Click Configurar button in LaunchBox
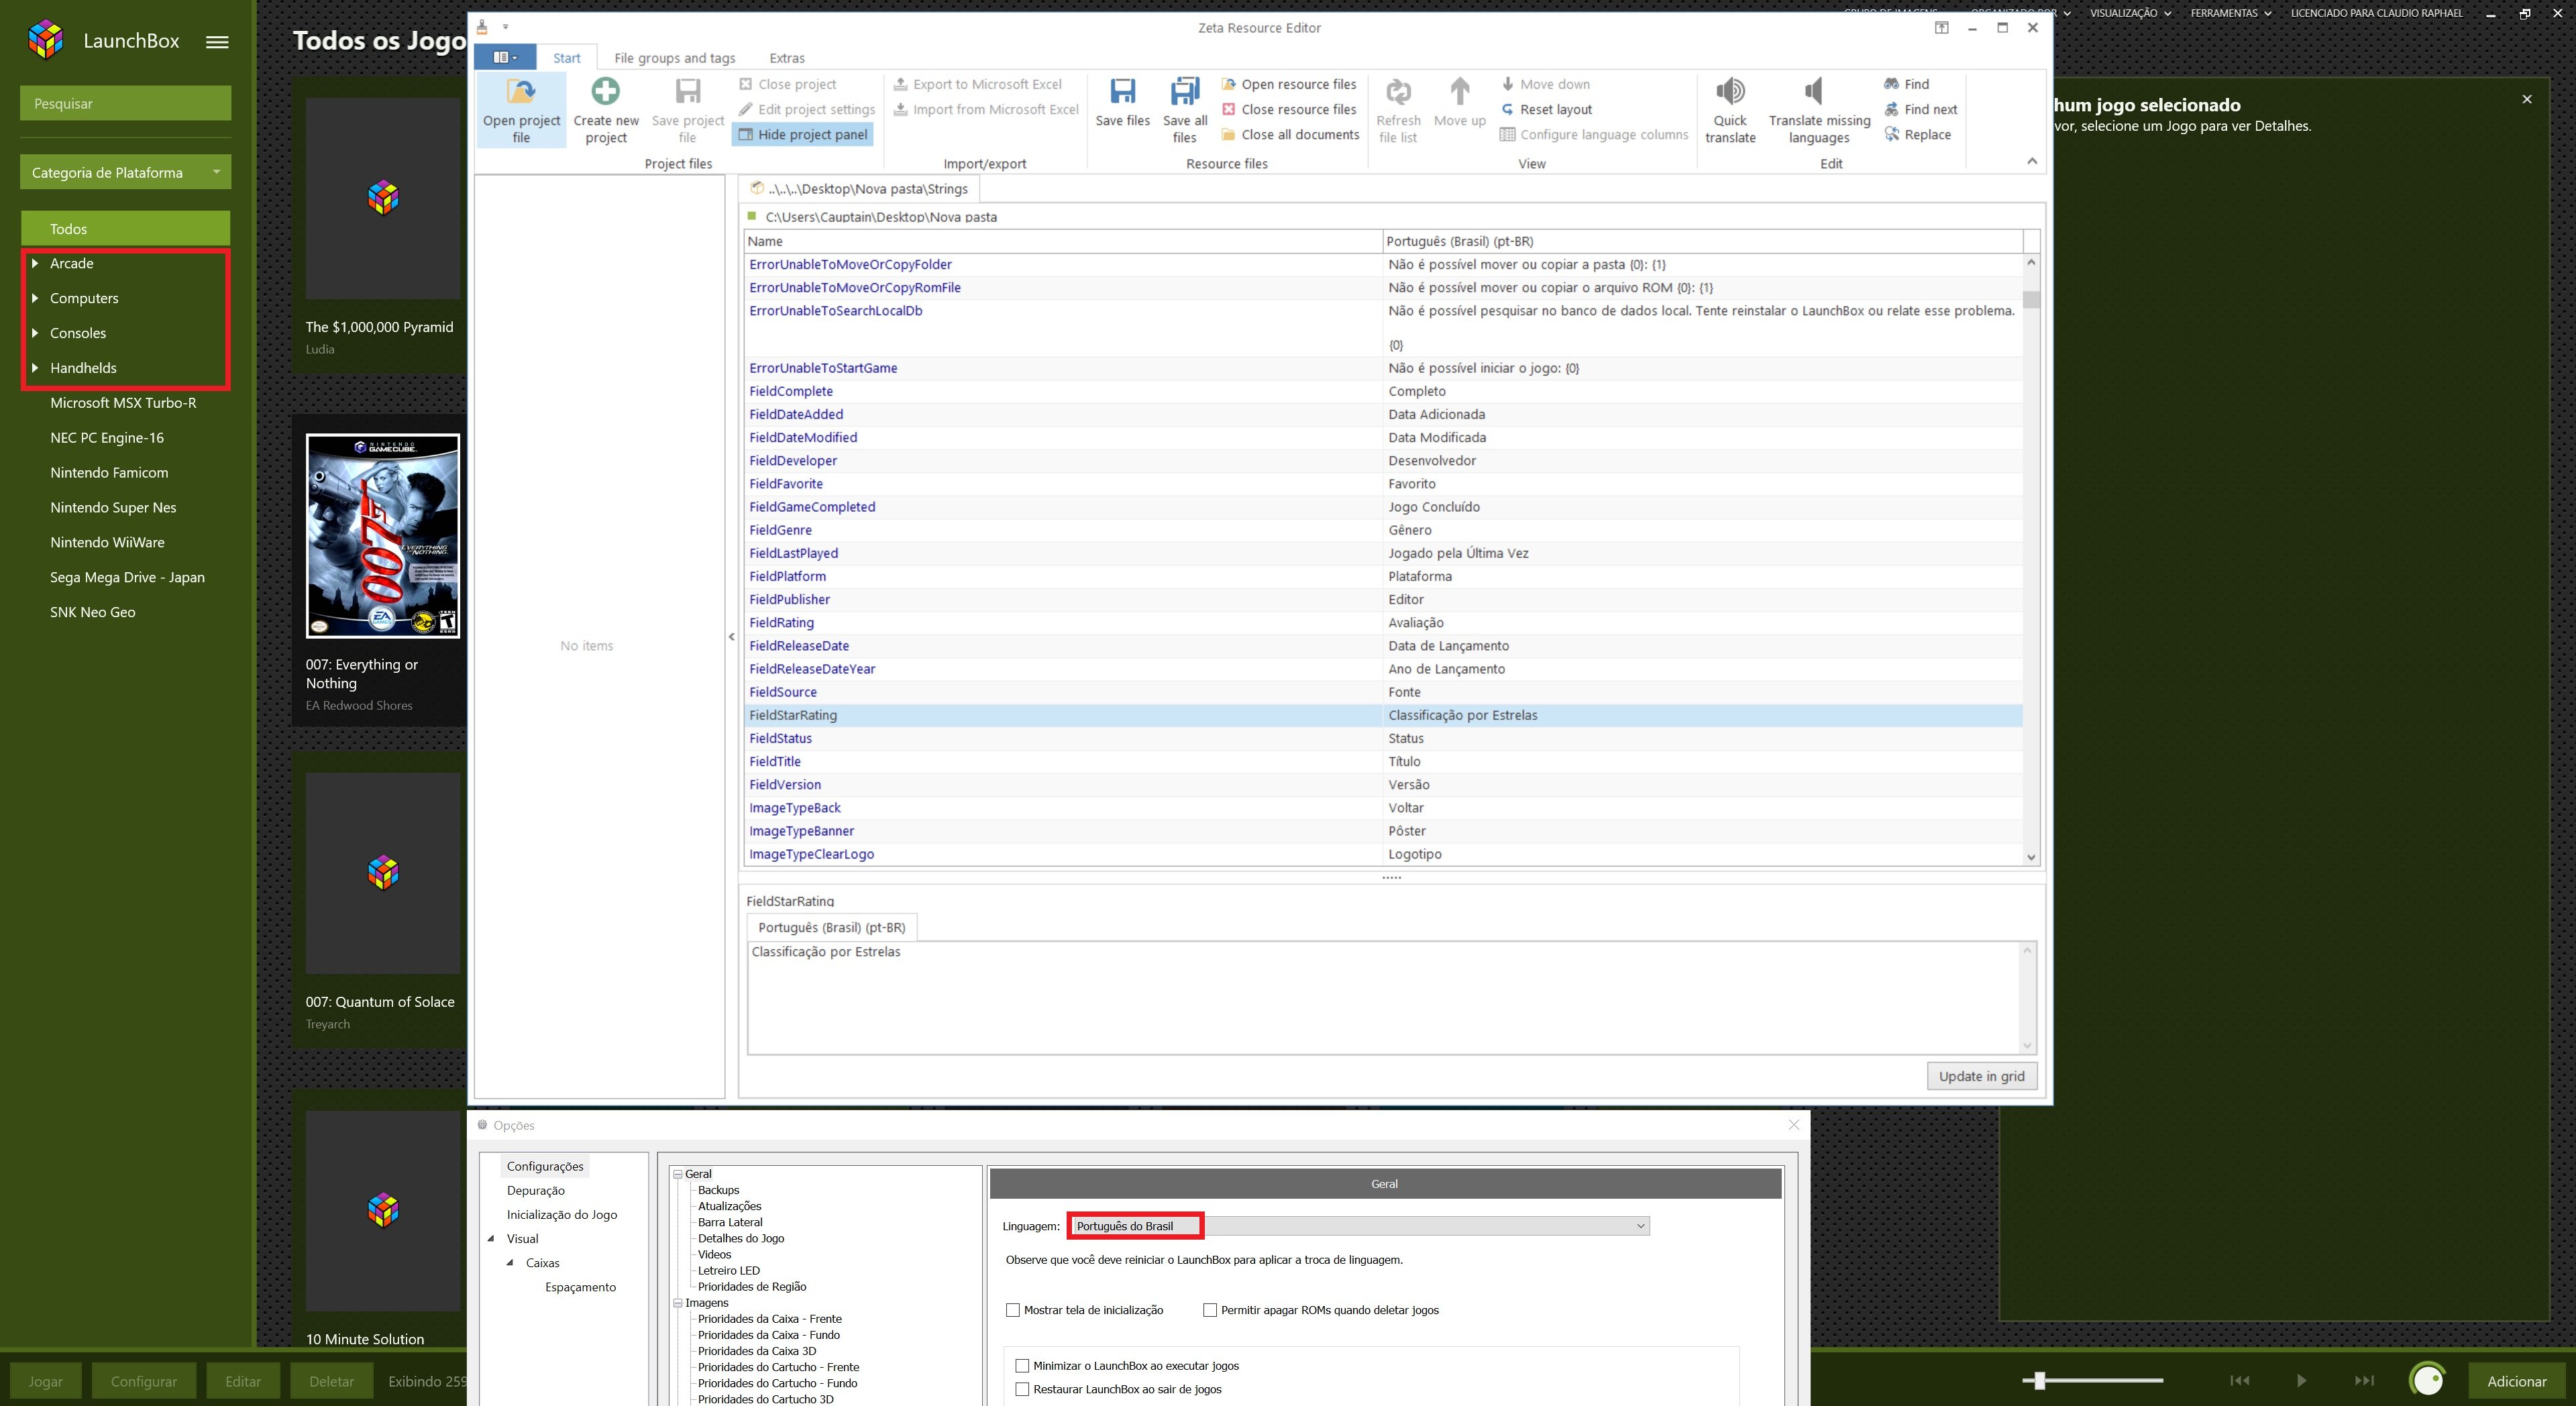This screenshot has height=1406, width=2576. tap(144, 1381)
